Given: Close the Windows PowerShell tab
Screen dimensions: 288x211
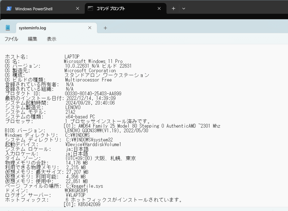Looking at the screenshot, I should coord(78,8).
